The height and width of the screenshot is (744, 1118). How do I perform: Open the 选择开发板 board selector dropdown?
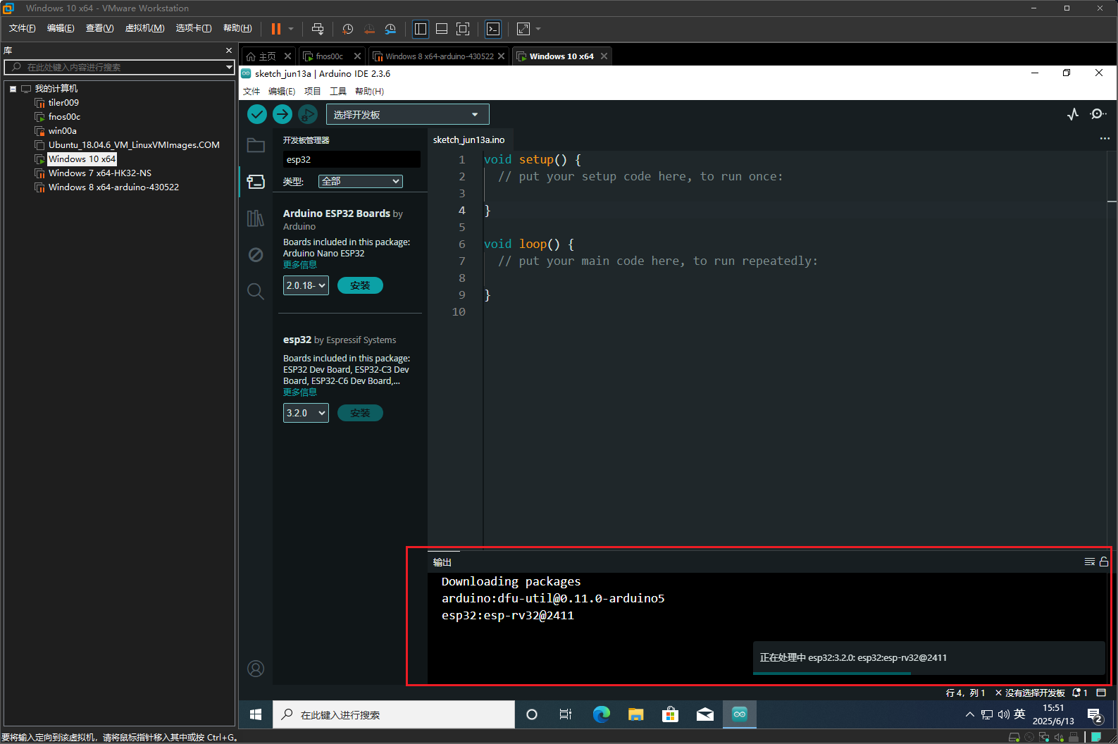407,114
